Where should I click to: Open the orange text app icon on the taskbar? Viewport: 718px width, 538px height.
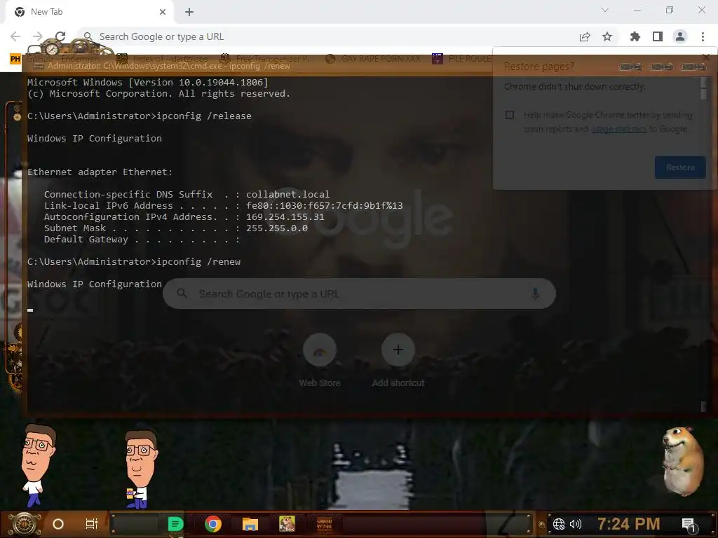325,524
